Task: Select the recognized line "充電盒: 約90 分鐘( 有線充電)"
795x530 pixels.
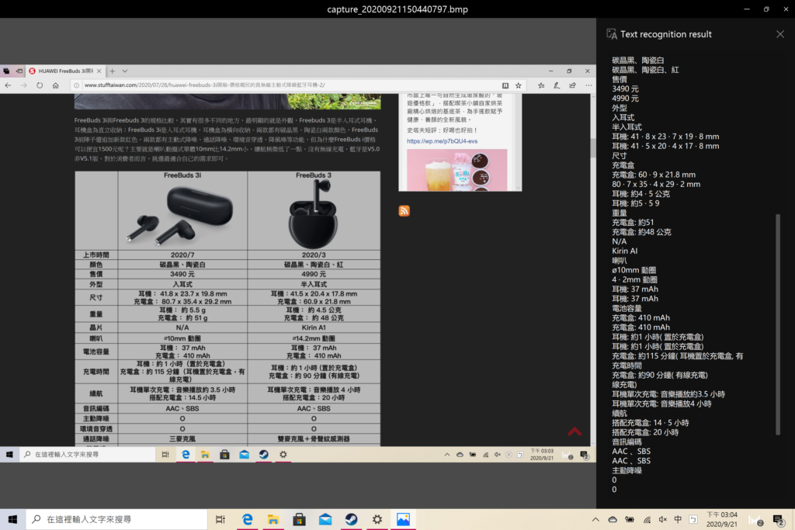Action: (660, 375)
